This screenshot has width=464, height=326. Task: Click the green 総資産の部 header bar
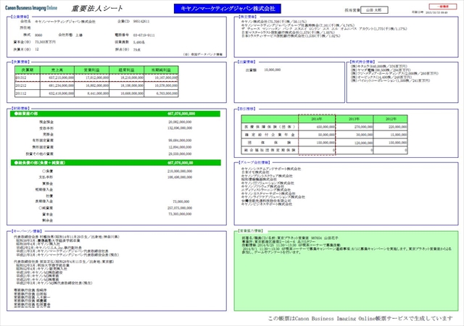click(x=115, y=114)
